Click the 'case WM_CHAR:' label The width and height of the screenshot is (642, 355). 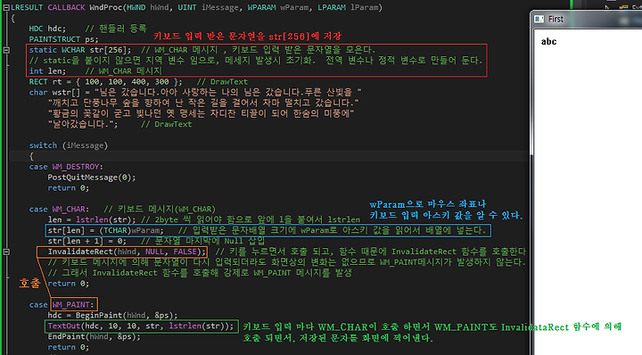click(x=59, y=210)
